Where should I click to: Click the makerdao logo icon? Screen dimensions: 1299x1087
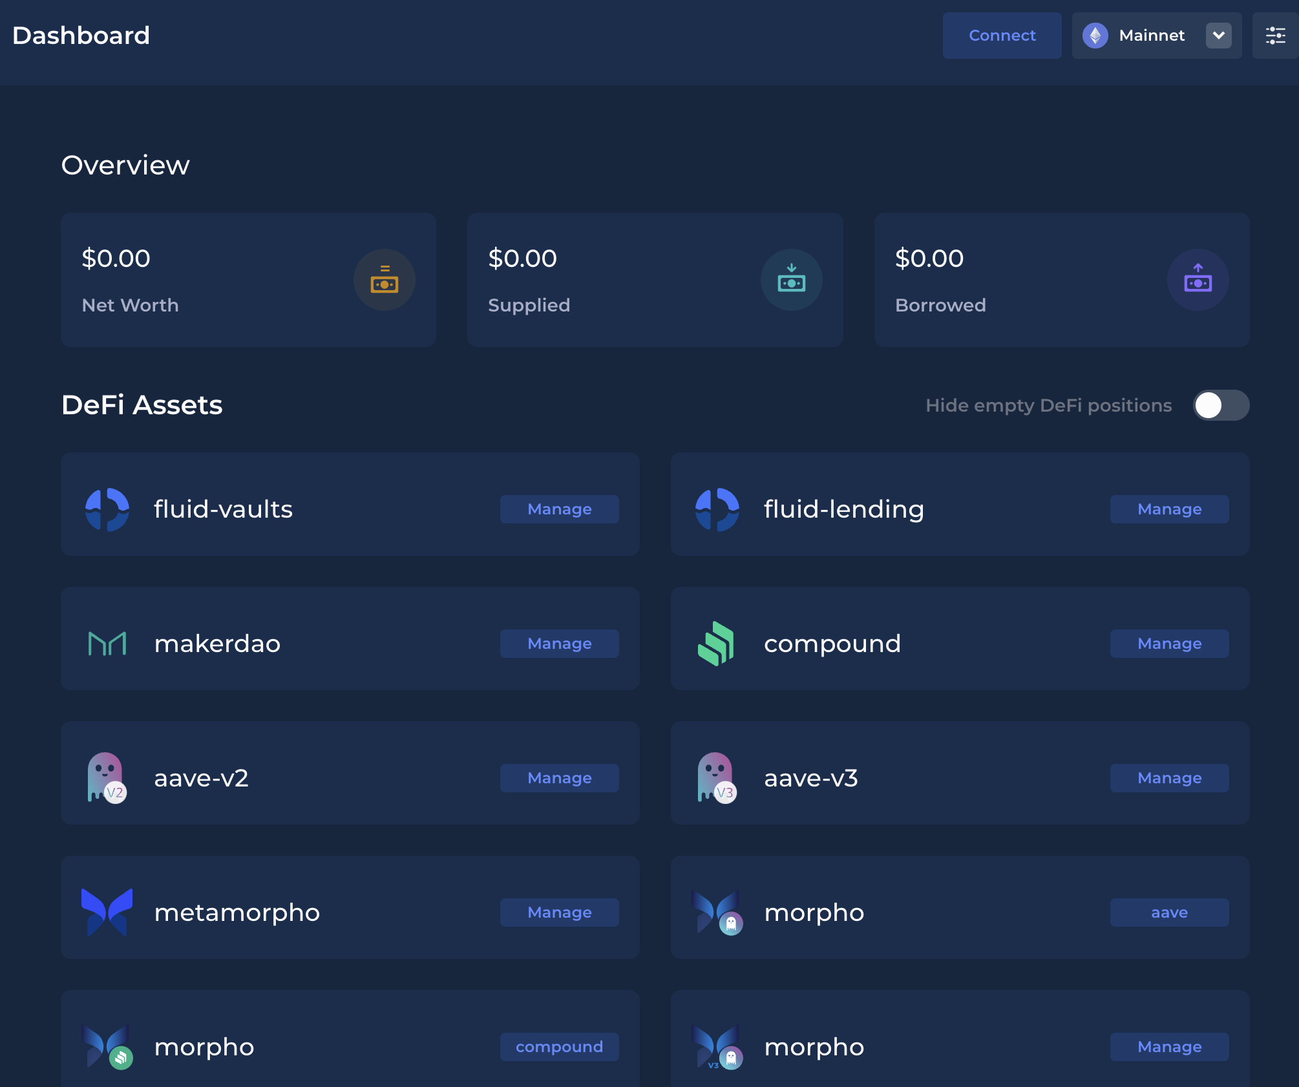[x=107, y=644]
